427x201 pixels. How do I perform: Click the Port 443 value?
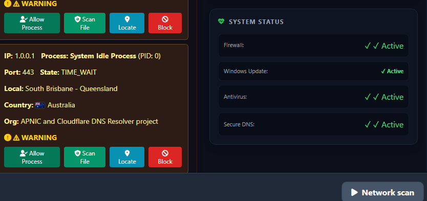[28, 72]
